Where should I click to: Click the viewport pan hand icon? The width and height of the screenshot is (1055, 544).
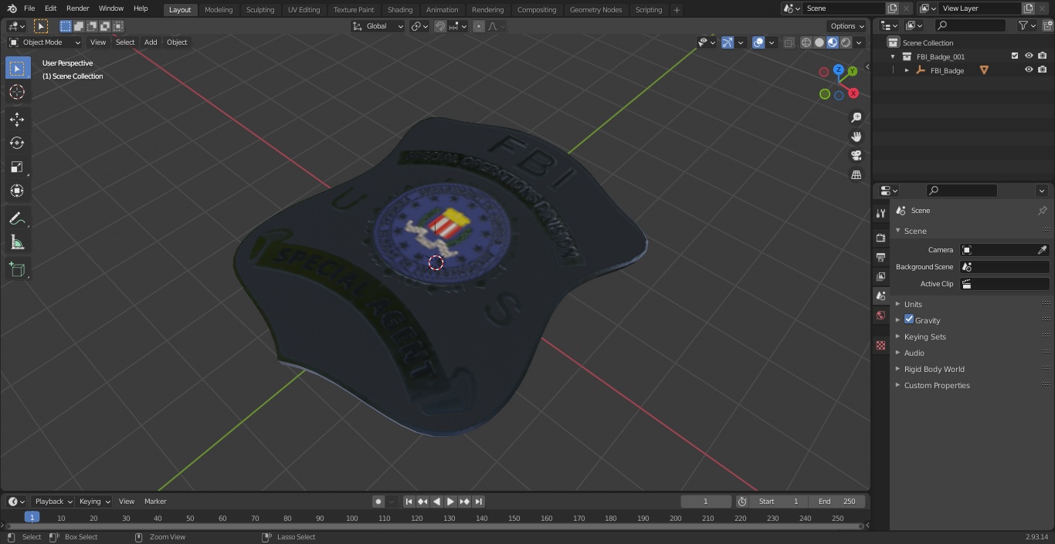pyautogui.click(x=856, y=137)
